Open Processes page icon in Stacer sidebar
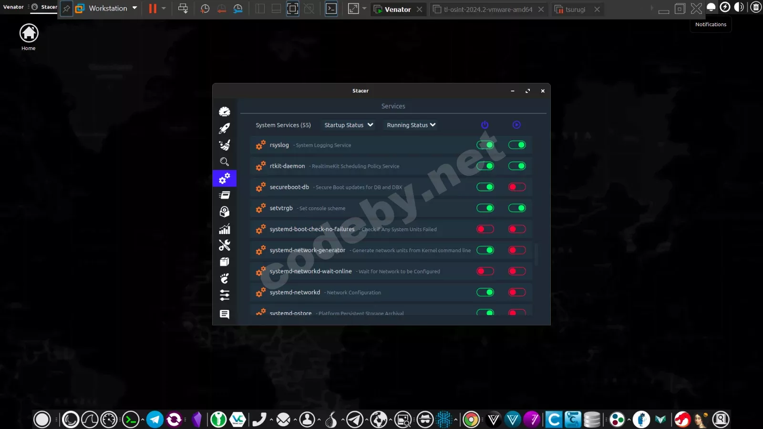The width and height of the screenshot is (763, 429). [x=225, y=195]
